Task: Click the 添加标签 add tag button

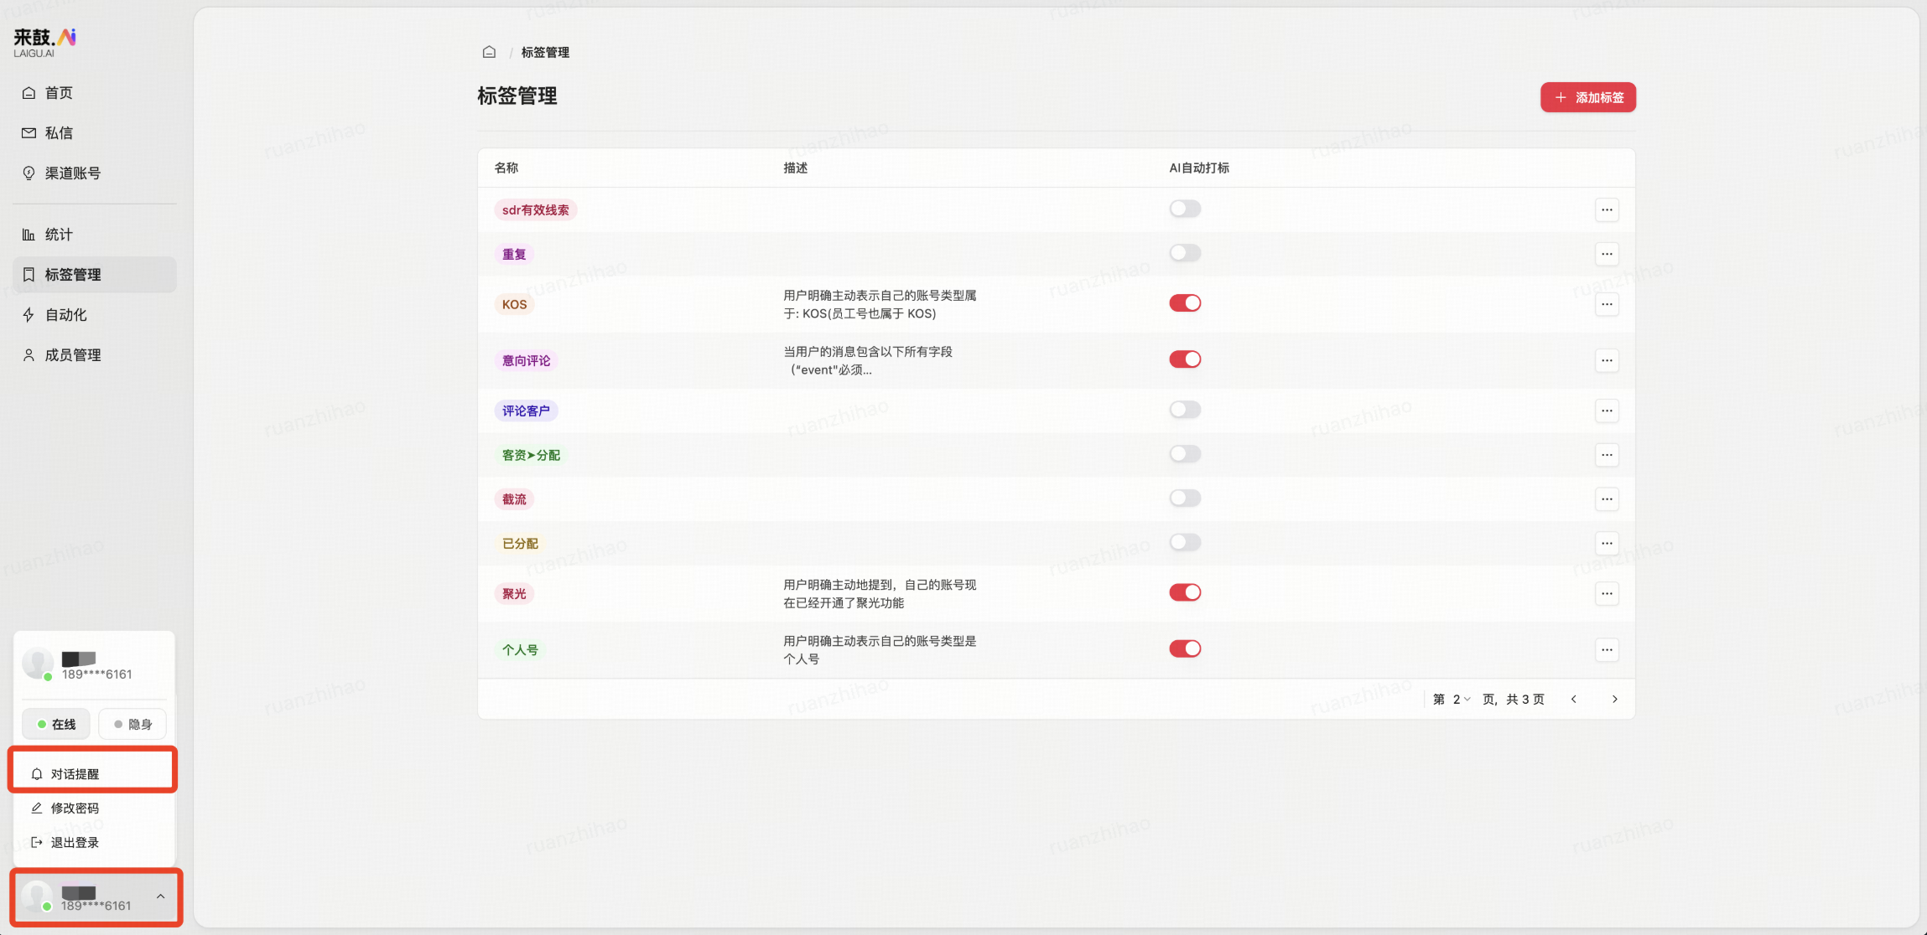Action: coord(1587,96)
